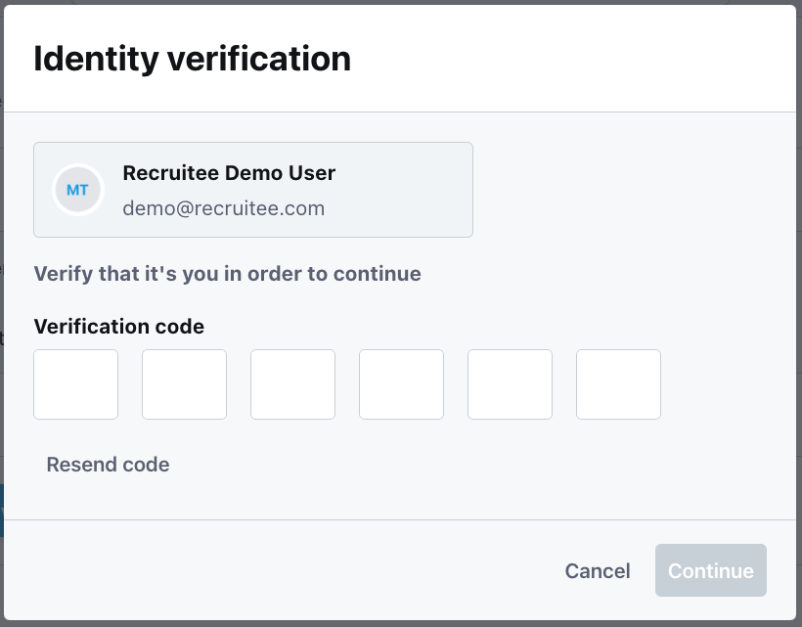Click the Verification code label
The width and height of the screenshot is (802, 627).
coord(119,327)
